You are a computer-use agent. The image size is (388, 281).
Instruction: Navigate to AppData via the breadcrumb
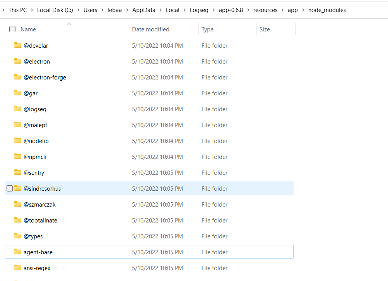click(x=144, y=10)
